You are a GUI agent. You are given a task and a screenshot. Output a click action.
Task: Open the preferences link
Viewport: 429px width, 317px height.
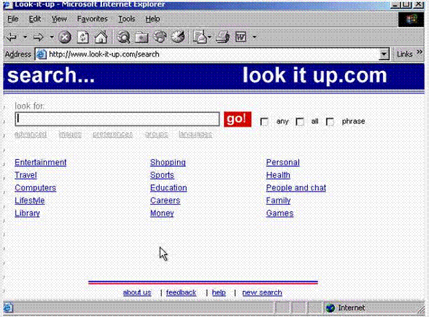[113, 134]
